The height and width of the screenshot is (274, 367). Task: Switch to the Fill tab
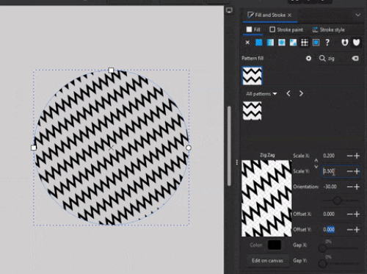pyautogui.click(x=253, y=29)
